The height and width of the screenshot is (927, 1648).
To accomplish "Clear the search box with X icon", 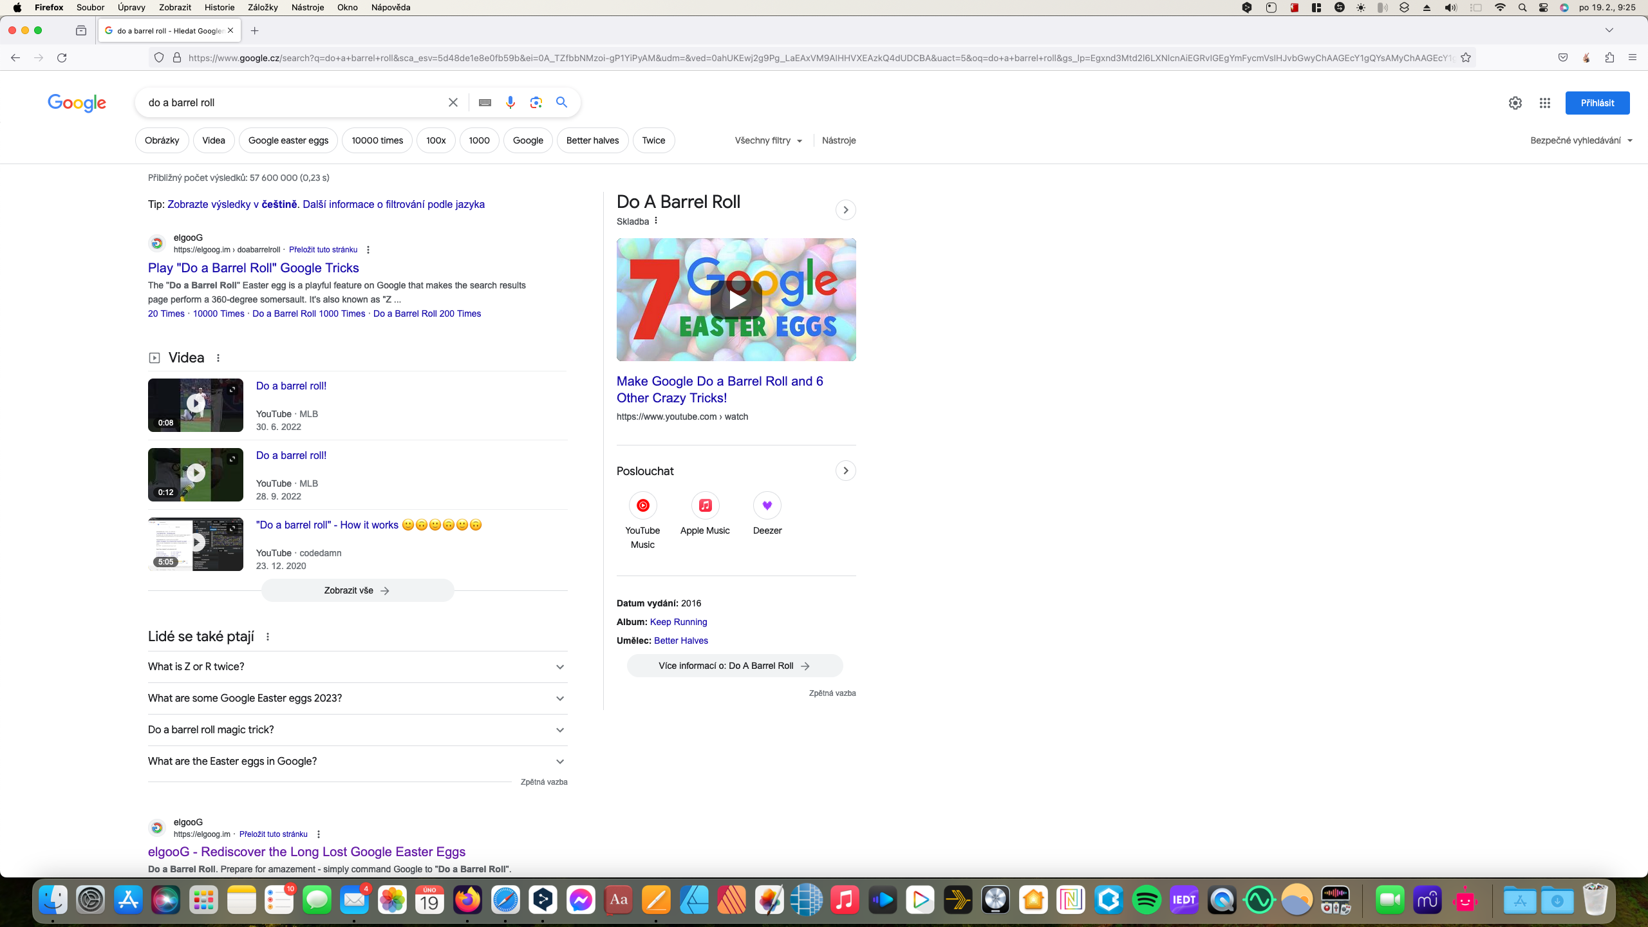I will [453, 102].
